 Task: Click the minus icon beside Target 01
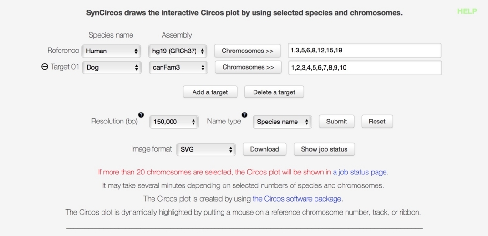click(45, 67)
